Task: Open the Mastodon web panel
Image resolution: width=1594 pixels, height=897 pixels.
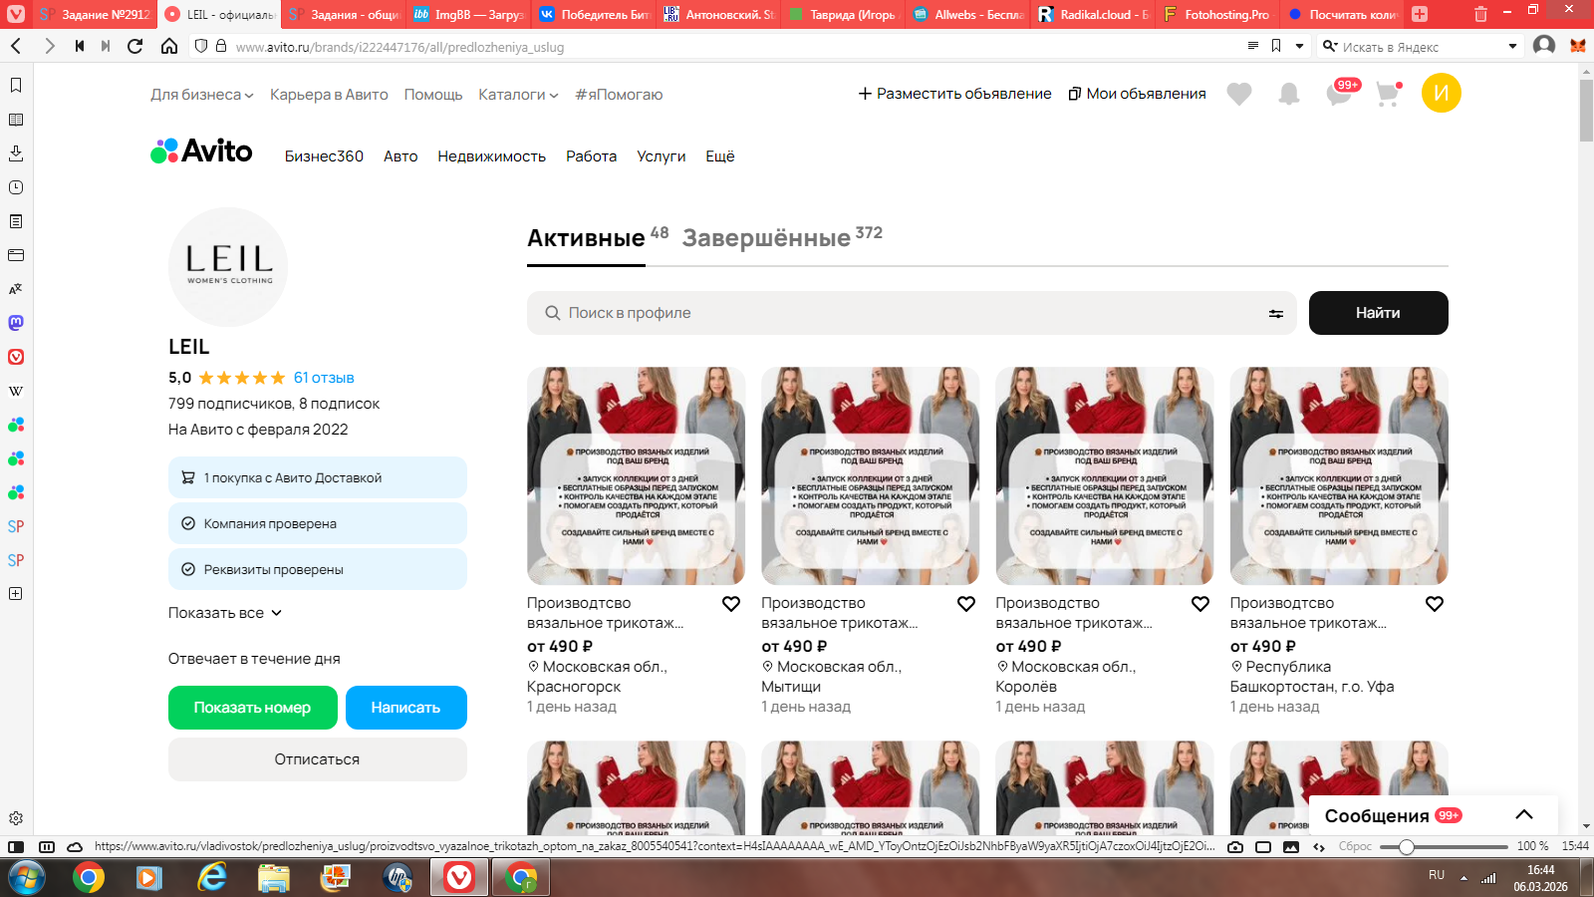Action: tap(16, 323)
